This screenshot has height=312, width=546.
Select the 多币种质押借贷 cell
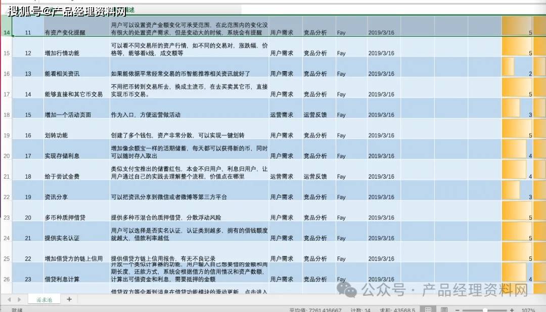point(66,218)
